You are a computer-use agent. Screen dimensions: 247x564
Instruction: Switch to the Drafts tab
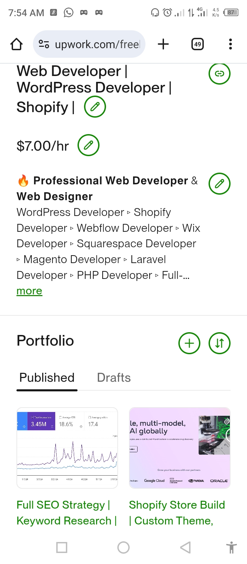pyautogui.click(x=114, y=378)
